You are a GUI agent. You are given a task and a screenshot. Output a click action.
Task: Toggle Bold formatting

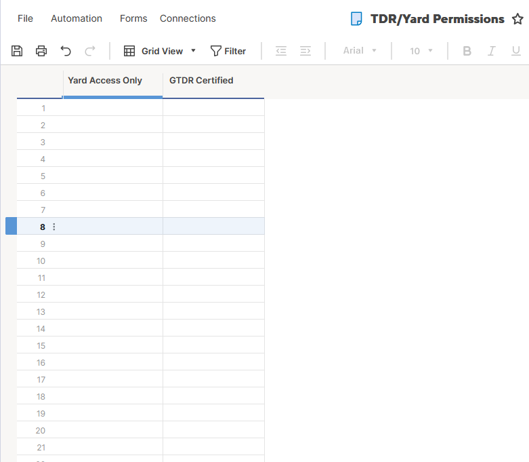467,51
